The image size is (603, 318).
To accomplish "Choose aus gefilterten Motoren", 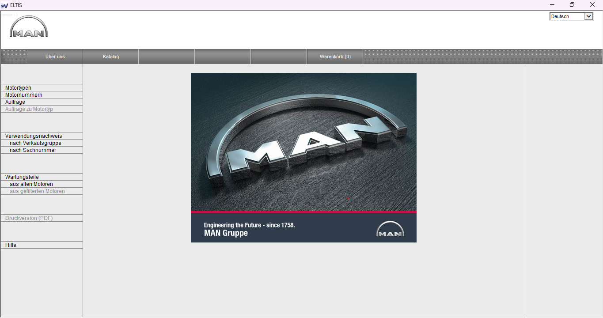I will pos(42,191).
